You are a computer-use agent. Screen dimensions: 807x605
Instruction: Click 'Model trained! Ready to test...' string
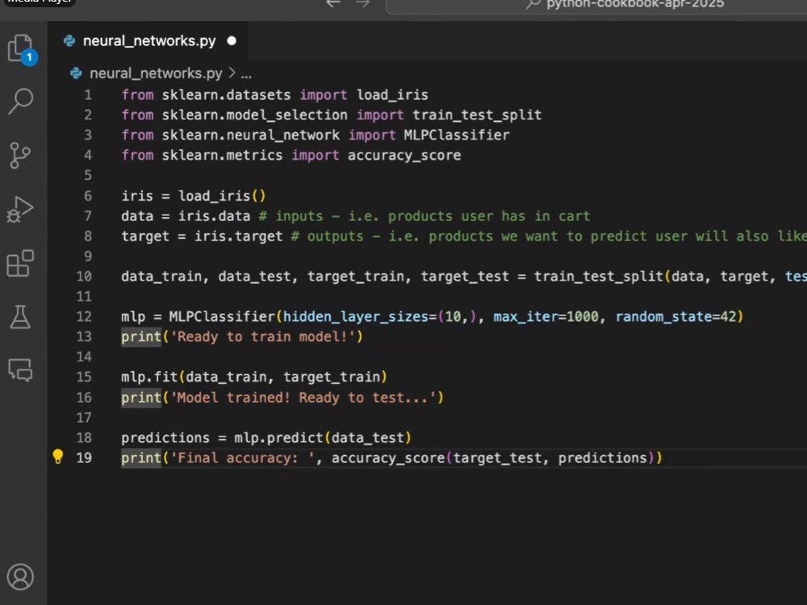(303, 398)
